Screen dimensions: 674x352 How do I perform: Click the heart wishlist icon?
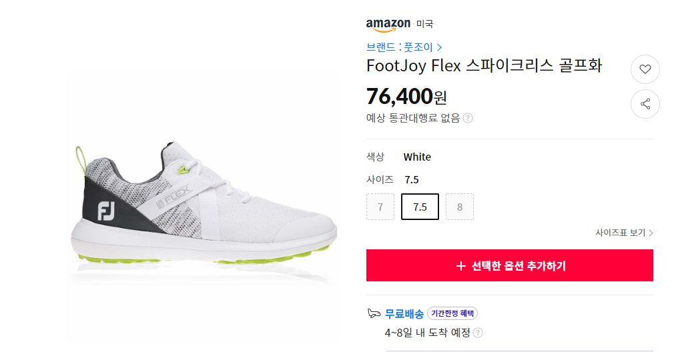click(x=645, y=69)
